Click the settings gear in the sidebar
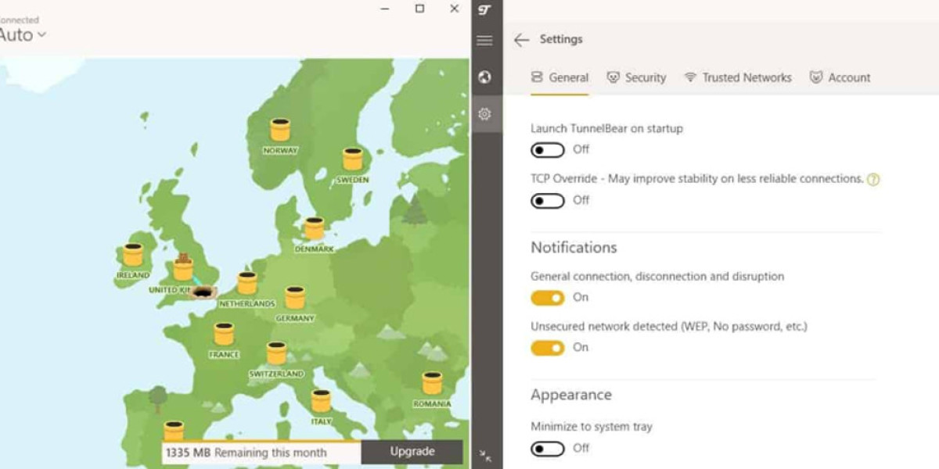The height and width of the screenshot is (469, 939). point(486,113)
